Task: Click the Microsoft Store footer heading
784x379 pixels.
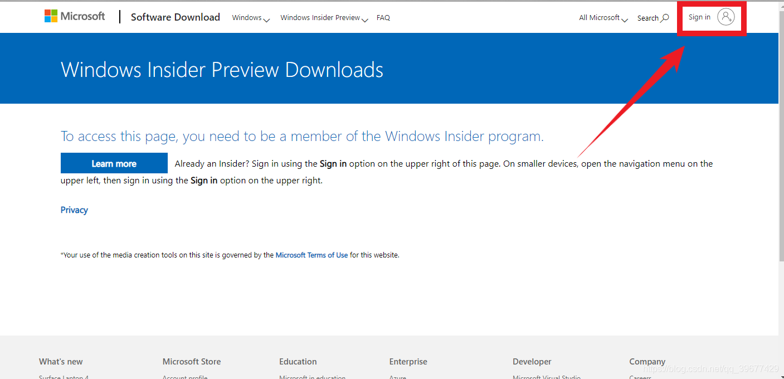Action: (x=192, y=362)
